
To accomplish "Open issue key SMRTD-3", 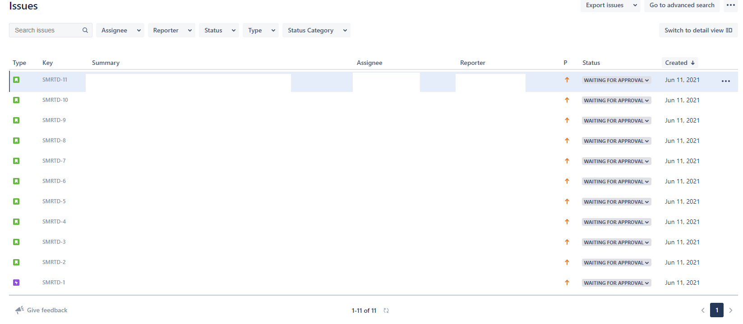I will [54, 242].
